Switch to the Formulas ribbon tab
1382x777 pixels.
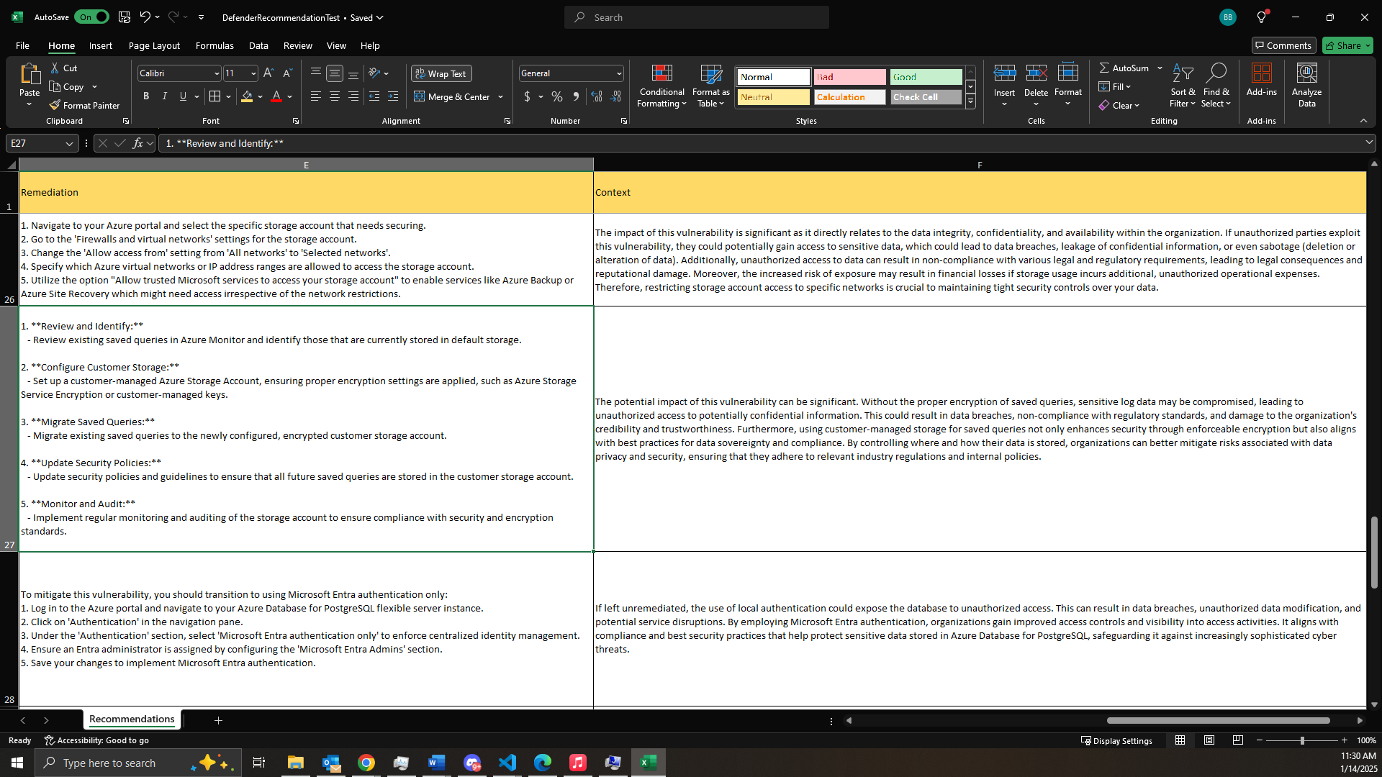[x=214, y=45]
